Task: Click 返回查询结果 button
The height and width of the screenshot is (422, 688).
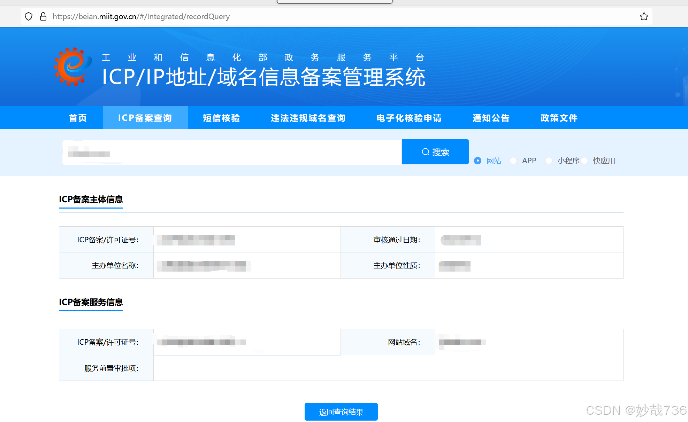Action: [341, 412]
